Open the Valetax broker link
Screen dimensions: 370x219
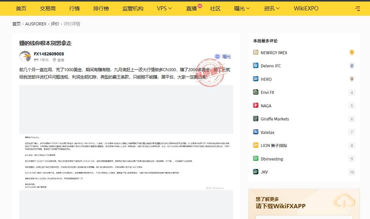pyautogui.click(x=267, y=132)
